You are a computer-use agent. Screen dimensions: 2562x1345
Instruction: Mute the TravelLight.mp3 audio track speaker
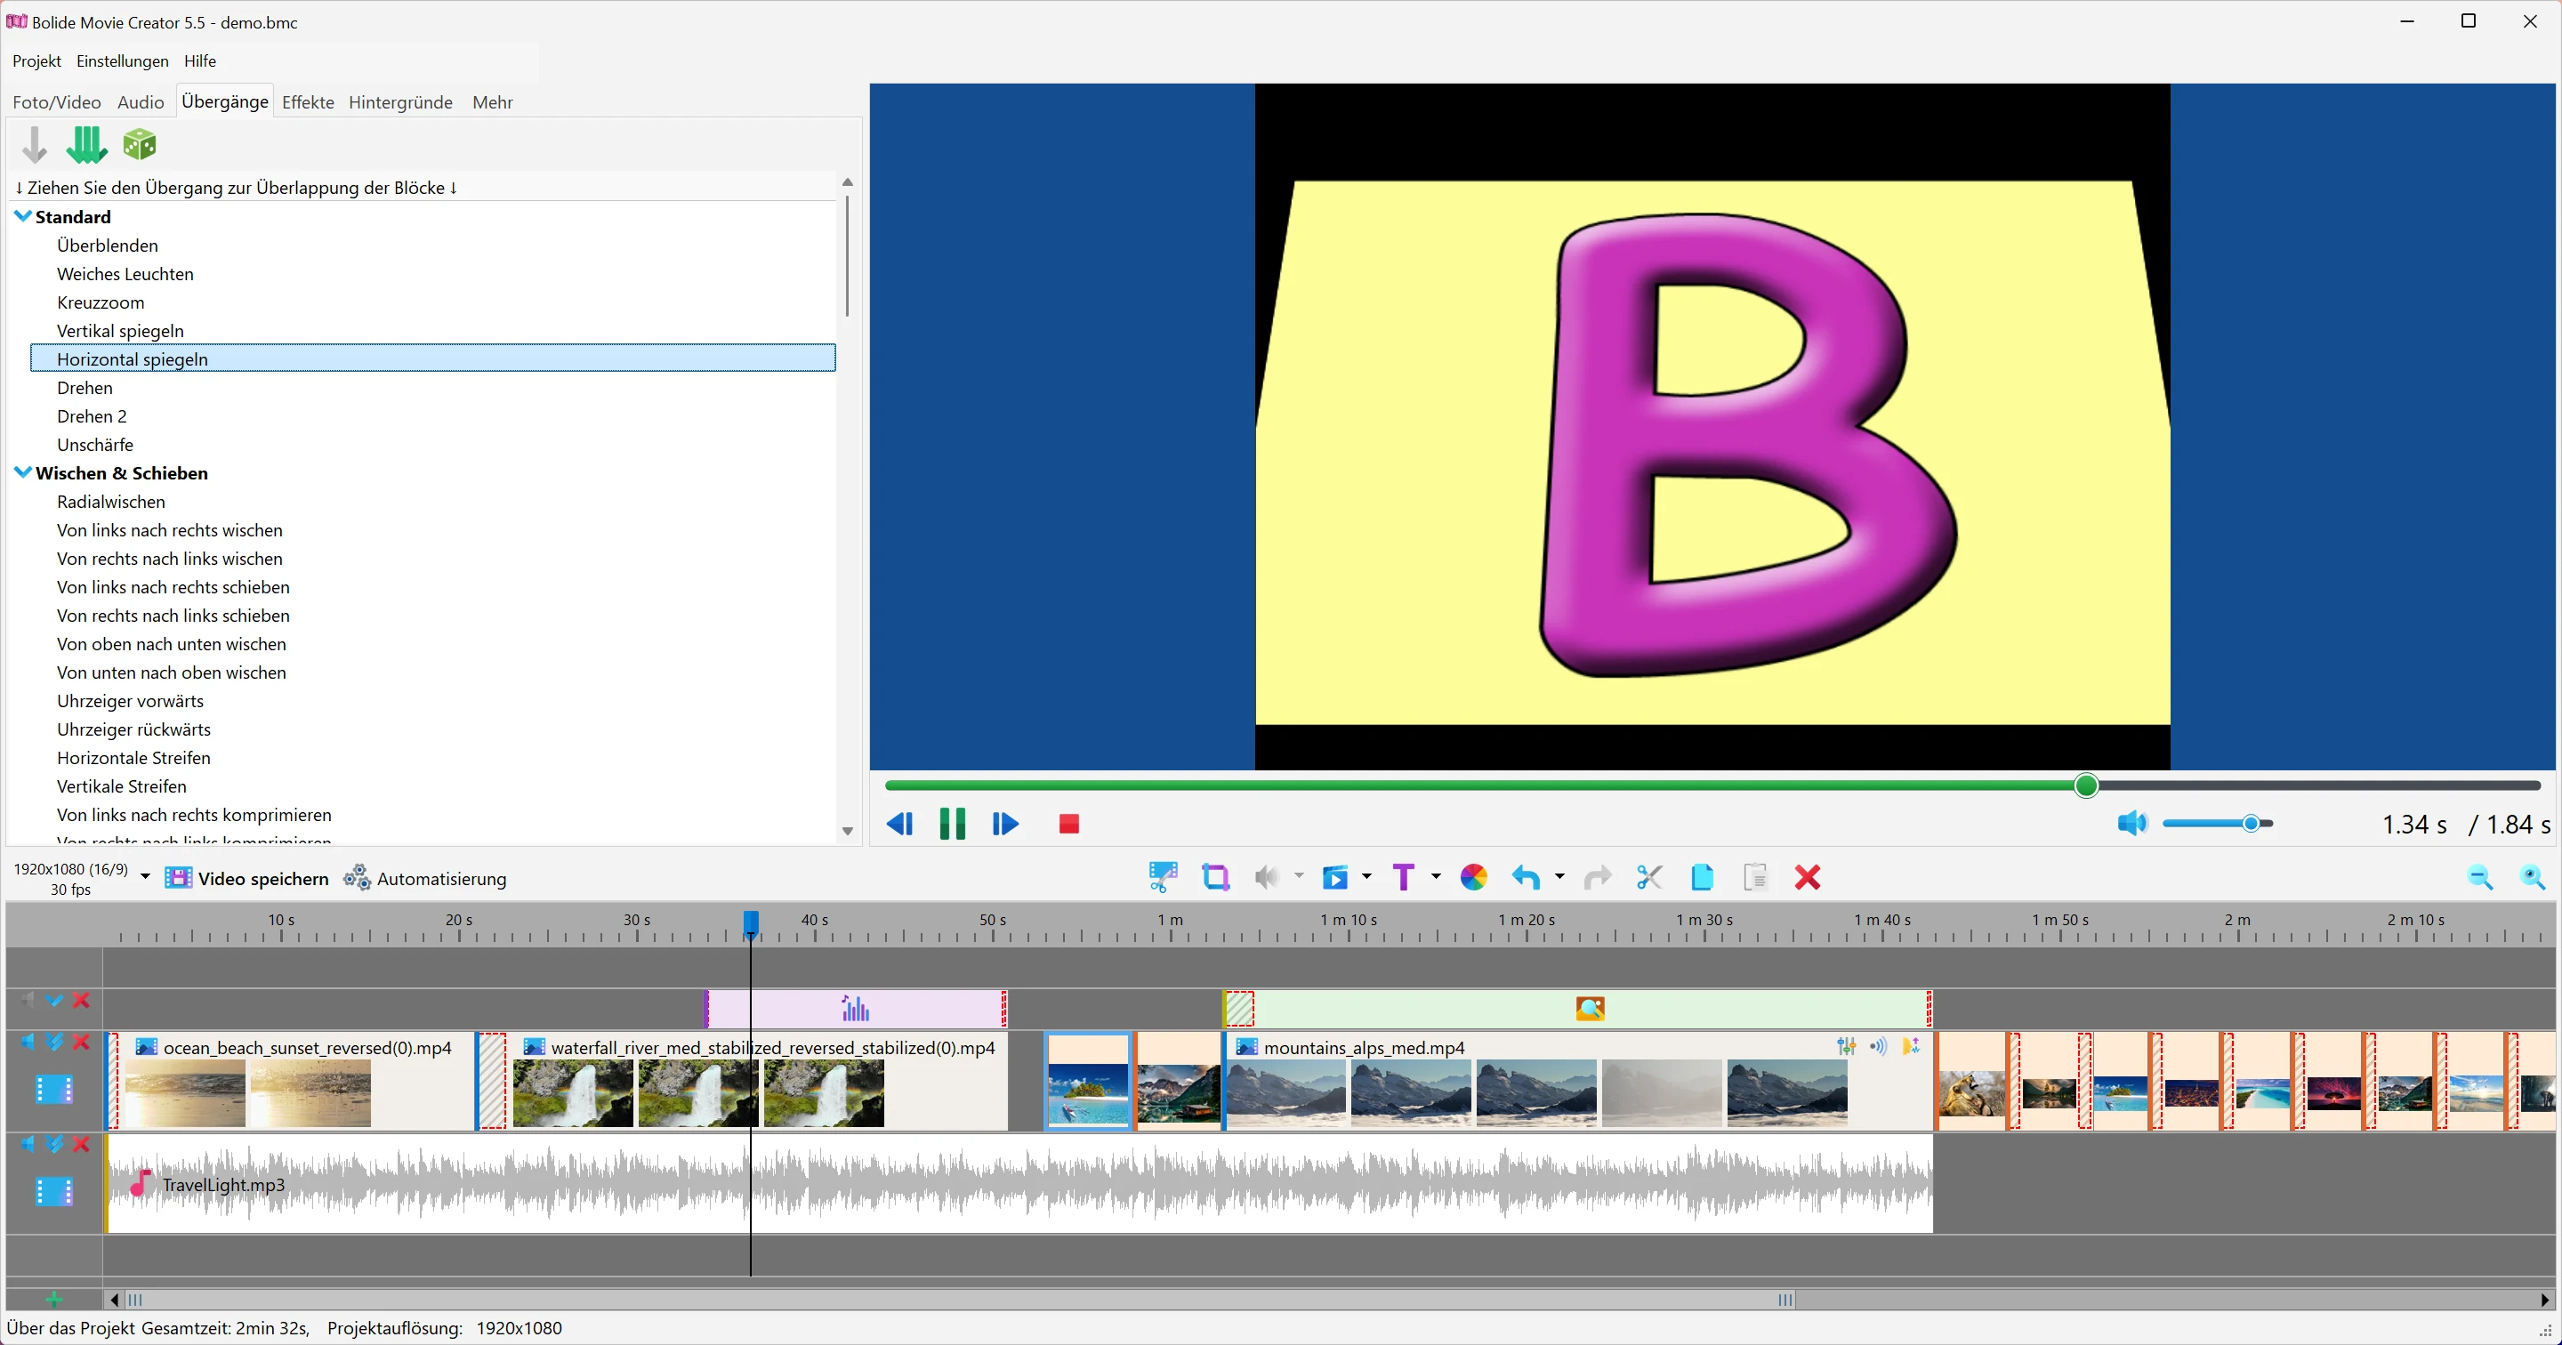click(27, 1144)
